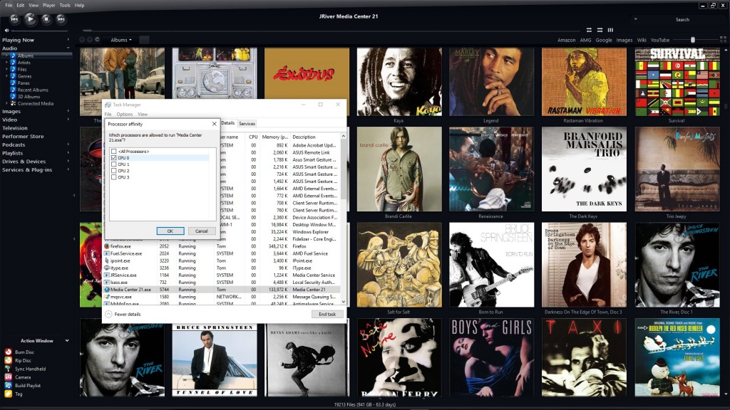This screenshot has width=730, height=410.
Task: Select Files under Audio
Action: 22,69
